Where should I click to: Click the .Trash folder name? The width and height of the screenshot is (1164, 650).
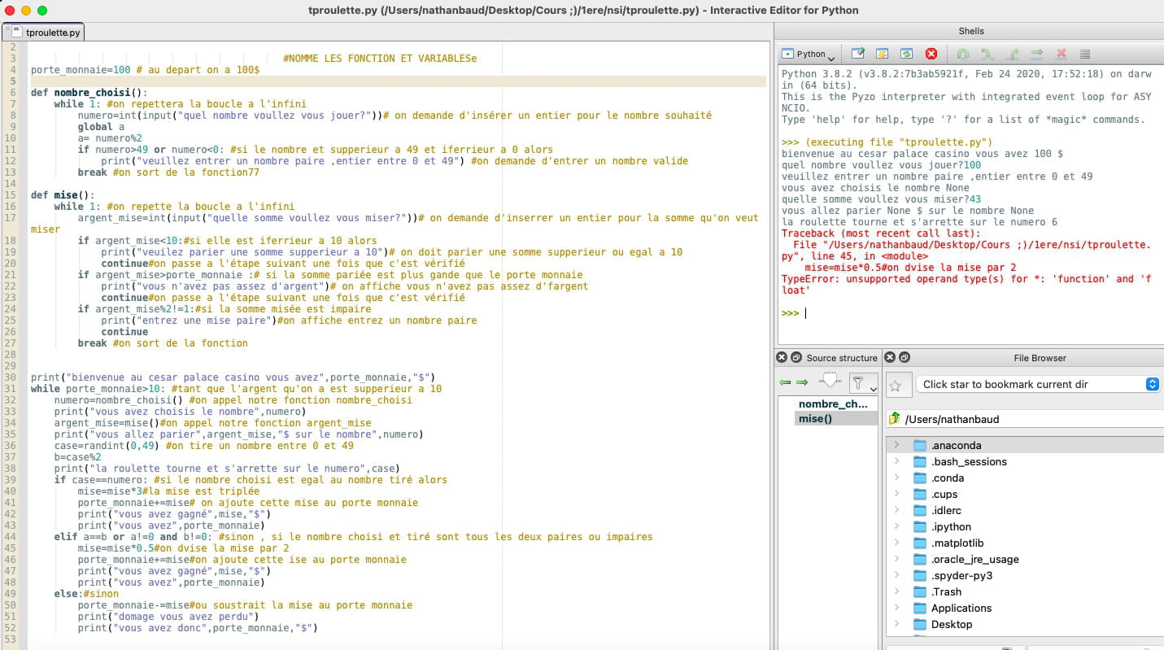coord(946,591)
